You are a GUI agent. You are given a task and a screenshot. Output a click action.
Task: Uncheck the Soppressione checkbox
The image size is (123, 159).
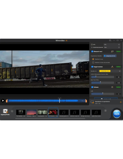92,67
